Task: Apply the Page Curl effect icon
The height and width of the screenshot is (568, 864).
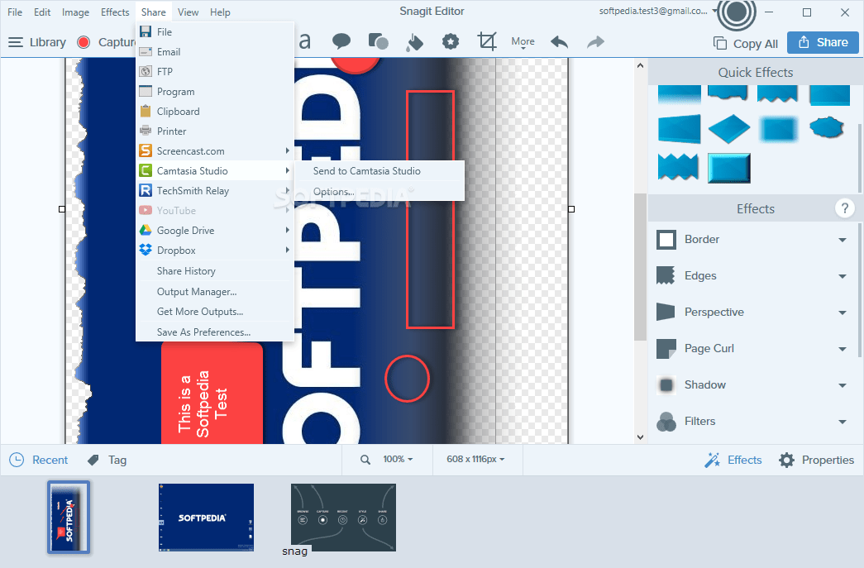Action: (x=666, y=349)
